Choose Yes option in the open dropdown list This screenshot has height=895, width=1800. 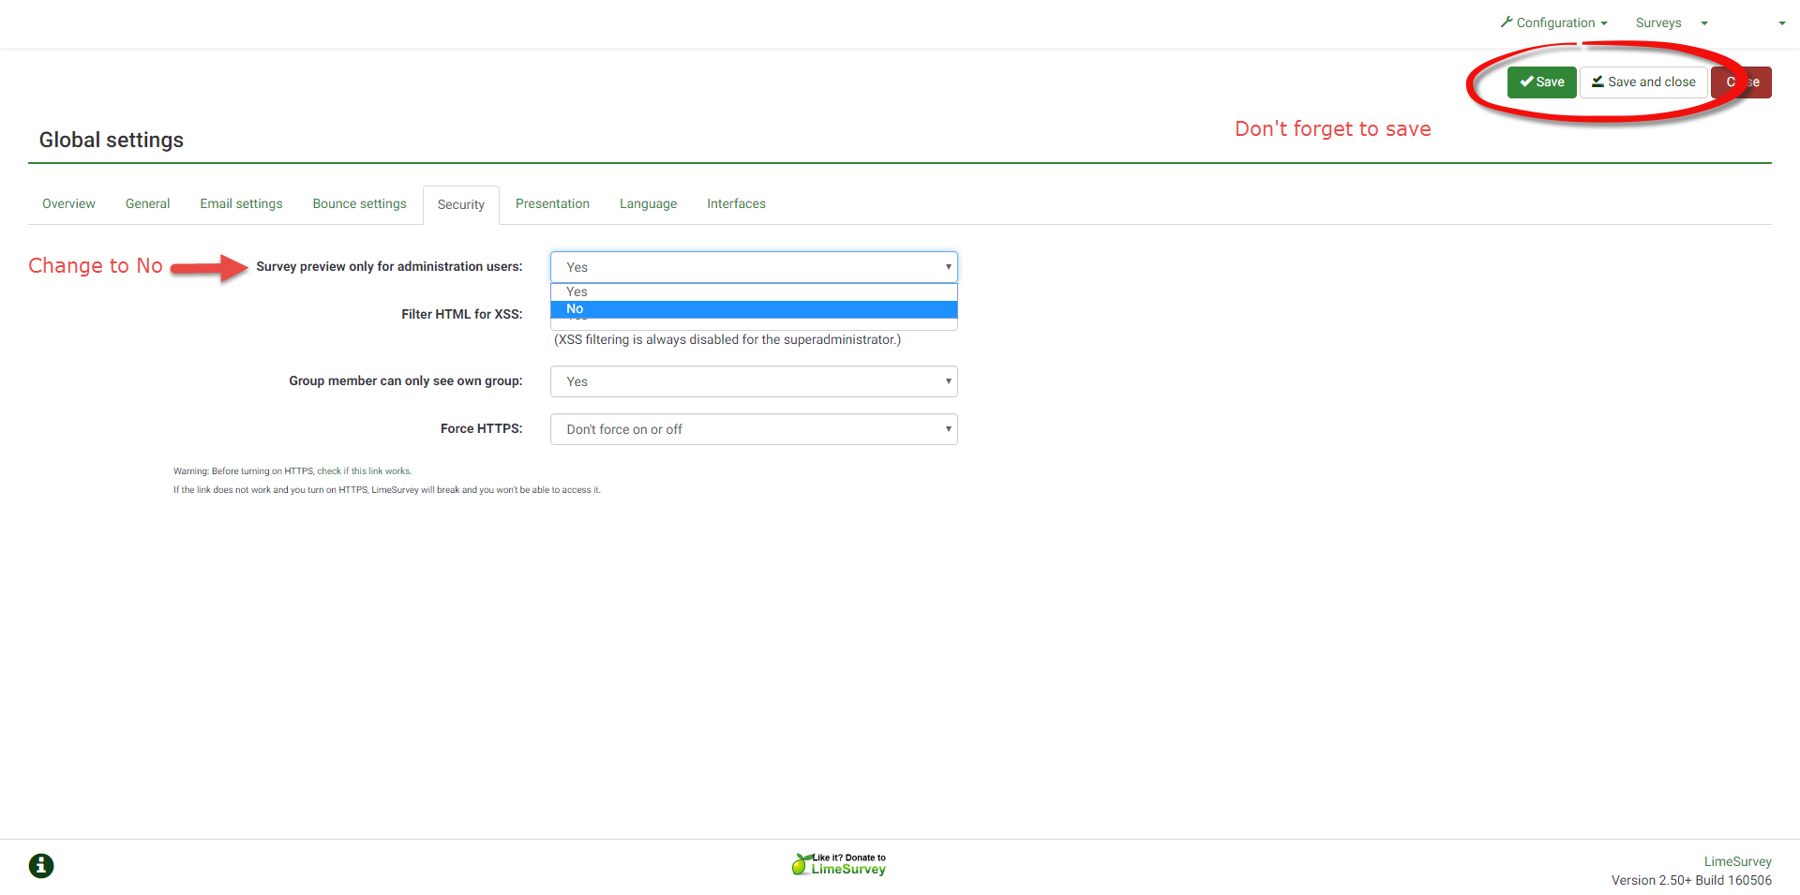pyautogui.click(x=754, y=291)
